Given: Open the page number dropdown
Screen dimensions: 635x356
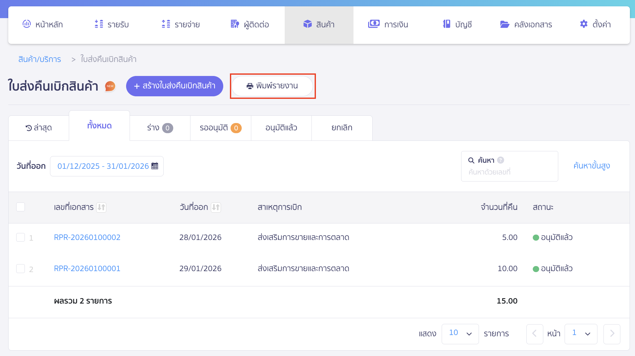Looking at the screenshot, I should point(581,334).
